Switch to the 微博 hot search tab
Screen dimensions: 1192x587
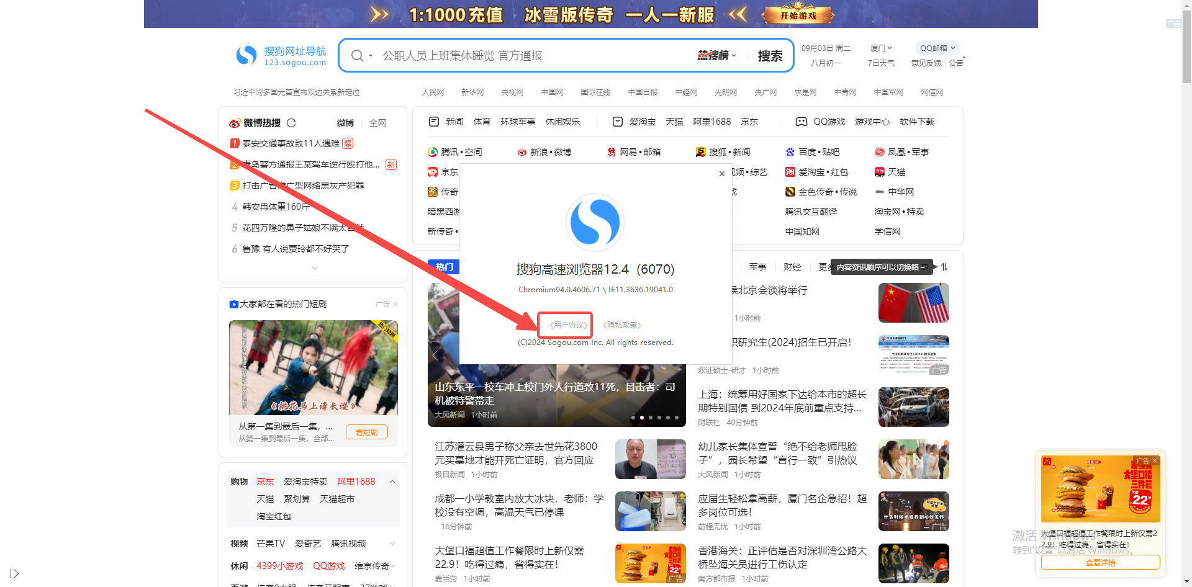(x=345, y=123)
